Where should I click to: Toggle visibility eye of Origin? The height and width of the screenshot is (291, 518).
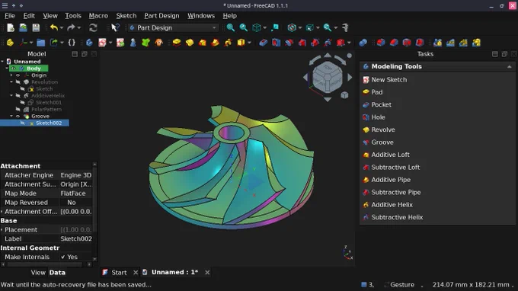click(18, 75)
